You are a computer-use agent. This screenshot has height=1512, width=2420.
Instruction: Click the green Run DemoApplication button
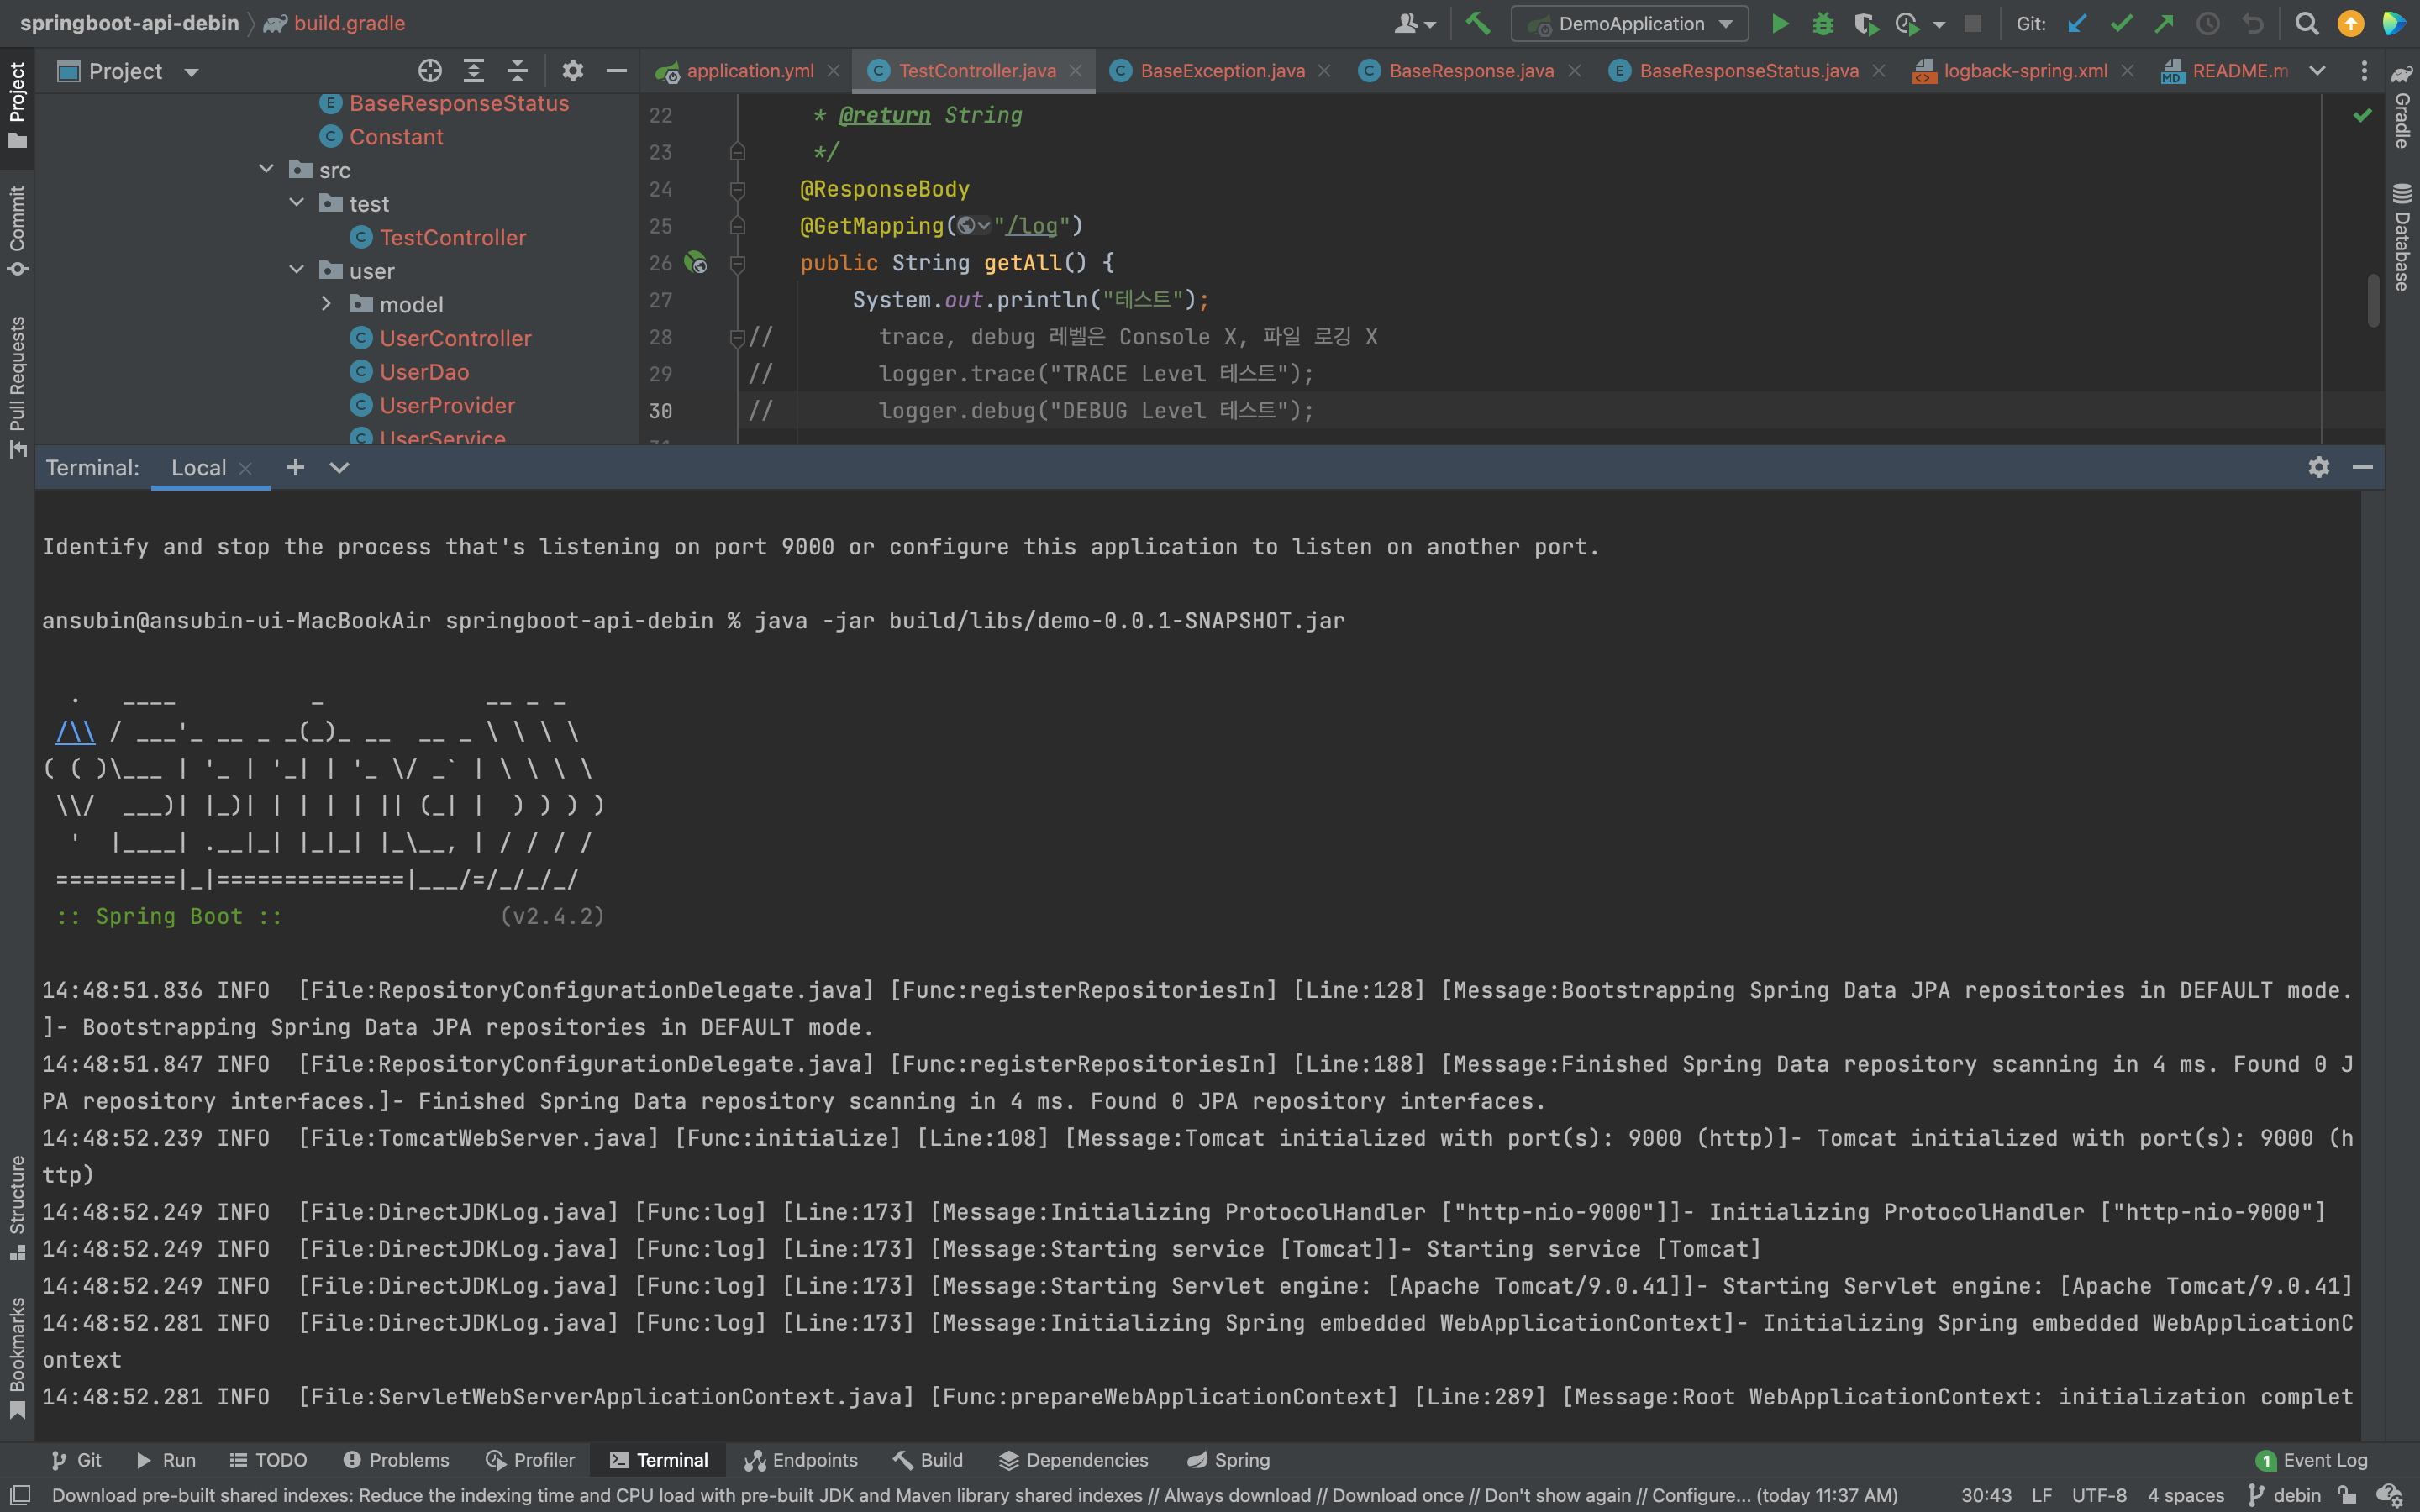point(1780,24)
